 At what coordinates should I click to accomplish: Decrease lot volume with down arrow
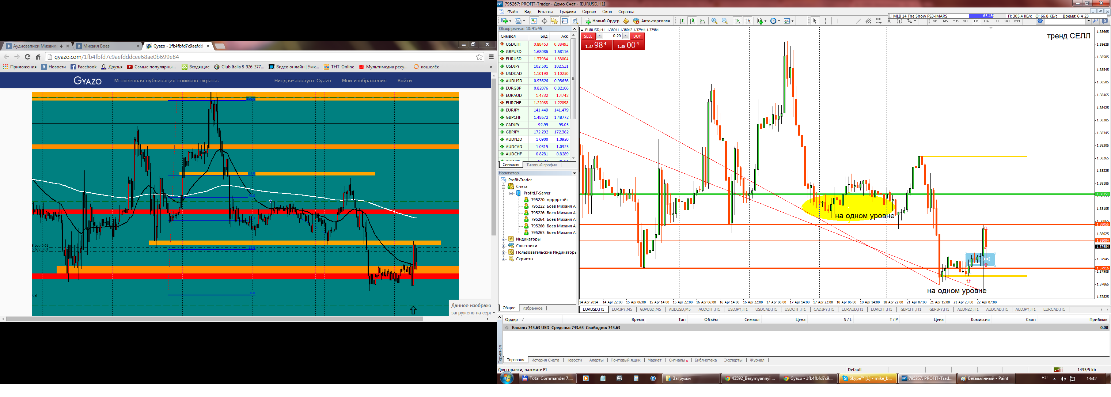[x=599, y=36]
